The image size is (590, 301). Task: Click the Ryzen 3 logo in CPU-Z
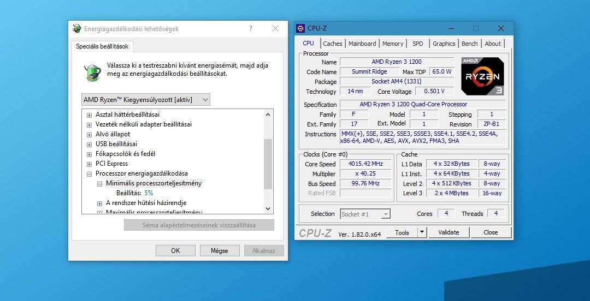pyautogui.click(x=483, y=76)
